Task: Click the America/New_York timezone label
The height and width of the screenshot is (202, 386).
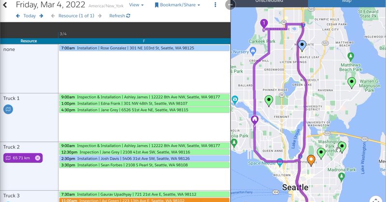Action: click(x=106, y=6)
